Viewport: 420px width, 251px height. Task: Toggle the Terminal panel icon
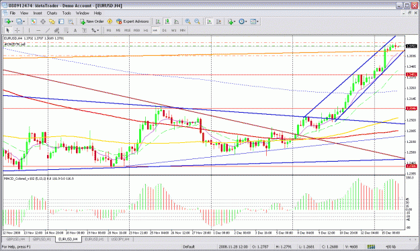pyautogui.click(x=61, y=21)
